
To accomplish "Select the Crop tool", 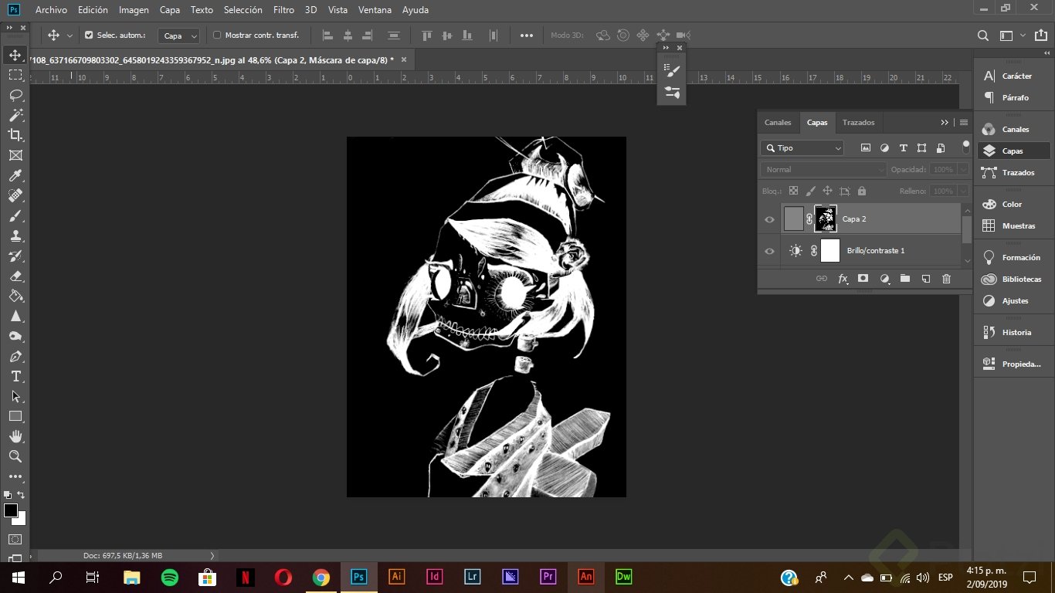I will (x=15, y=135).
